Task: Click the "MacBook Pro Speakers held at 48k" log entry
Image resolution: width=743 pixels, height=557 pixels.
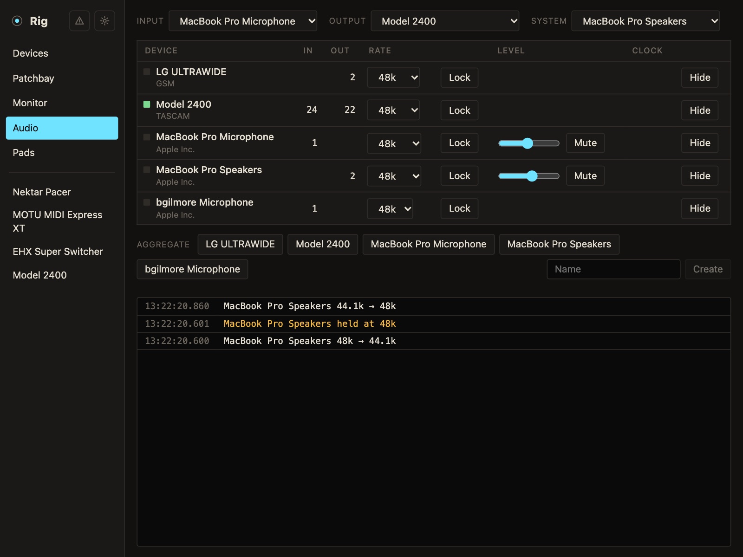Action: coord(434,324)
